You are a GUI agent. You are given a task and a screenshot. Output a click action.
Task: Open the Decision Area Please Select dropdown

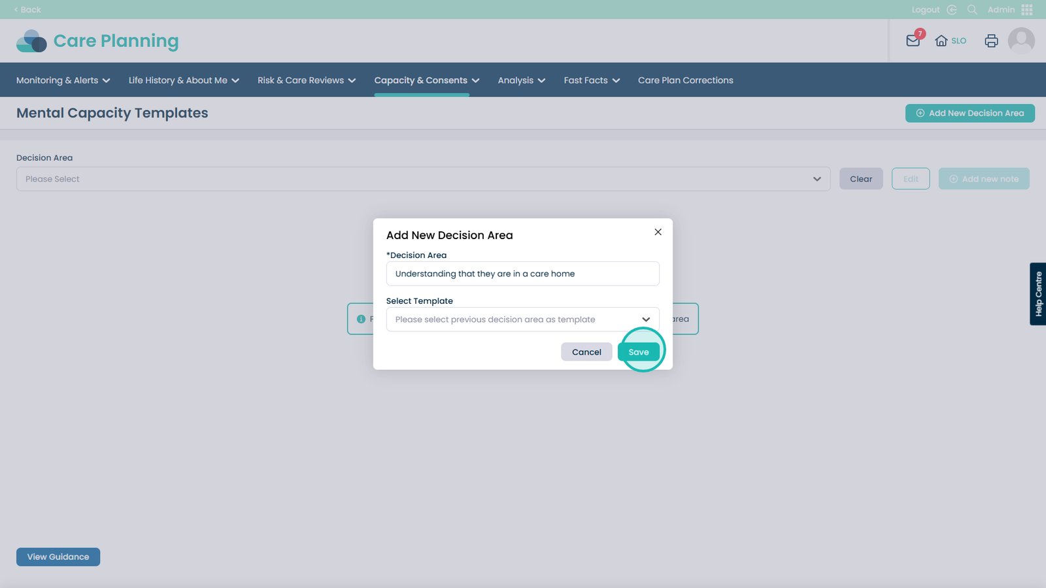pos(423,179)
